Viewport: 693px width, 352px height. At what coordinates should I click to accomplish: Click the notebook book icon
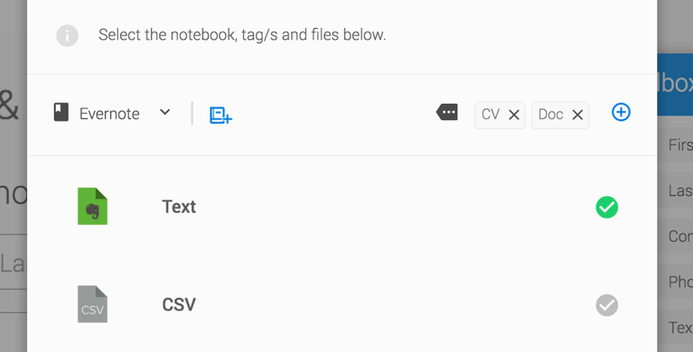point(61,112)
